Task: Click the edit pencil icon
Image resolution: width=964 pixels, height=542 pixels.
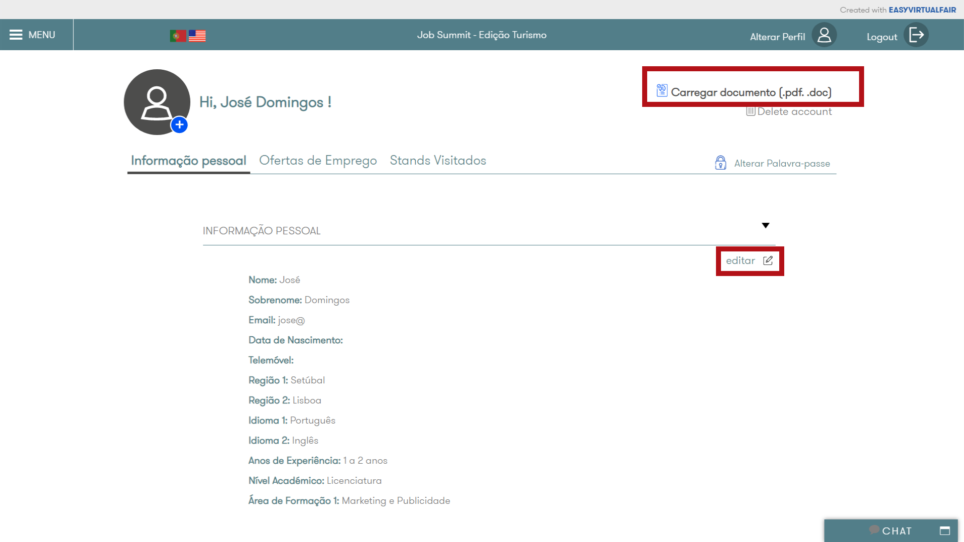Action: click(768, 260)
